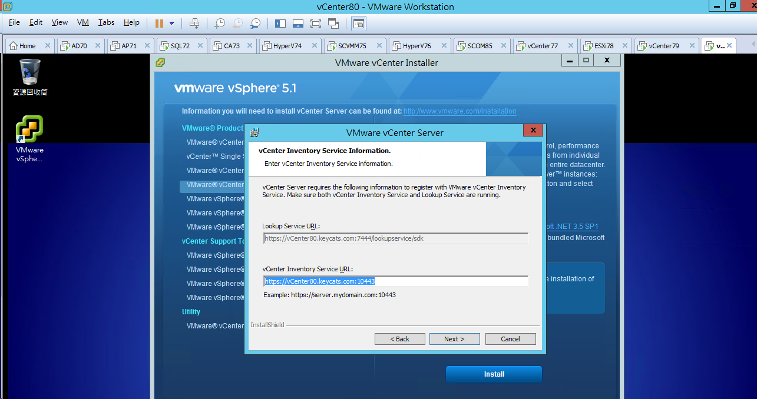Select the Recycle Bin desktop icon
The width and height of the screenshot is (757, 399).
click(30, 77)
